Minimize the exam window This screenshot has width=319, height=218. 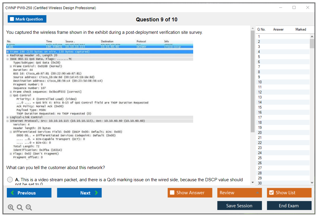pos(280,8)
